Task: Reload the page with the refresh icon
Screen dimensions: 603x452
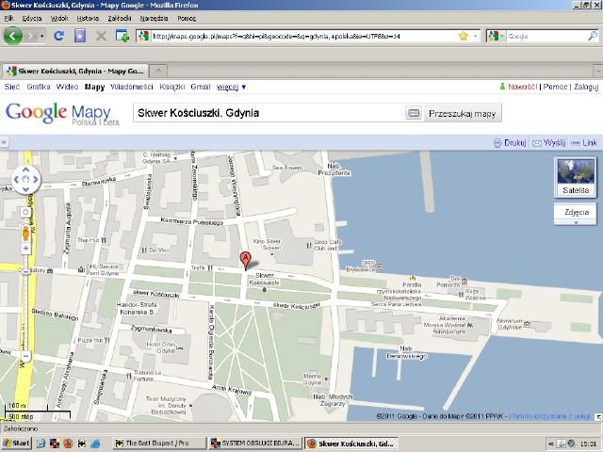Action: coord(58,36)
